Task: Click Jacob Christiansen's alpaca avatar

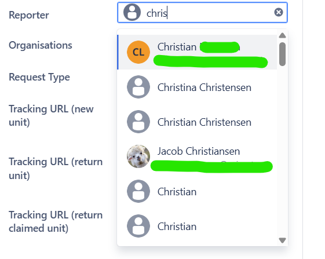Action: tap(138, 156)
